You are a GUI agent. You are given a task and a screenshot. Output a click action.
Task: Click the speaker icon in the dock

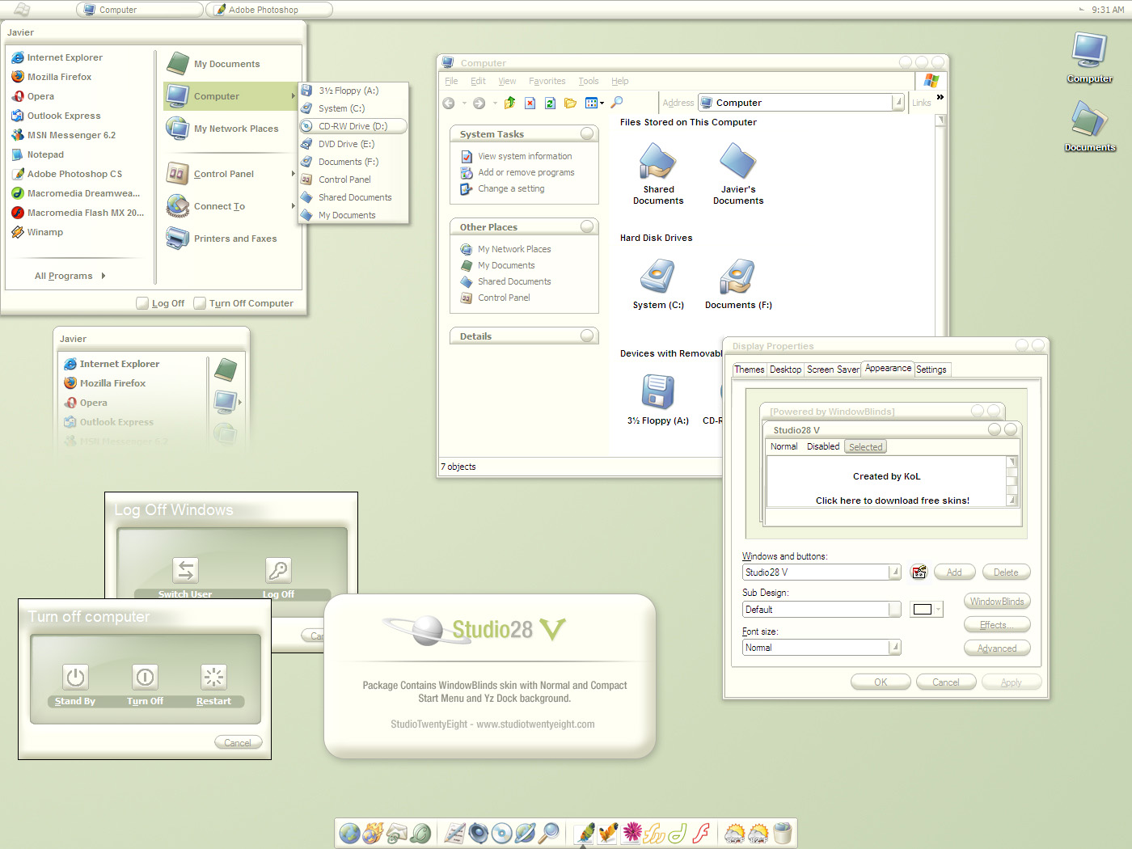tap(479, 833)
